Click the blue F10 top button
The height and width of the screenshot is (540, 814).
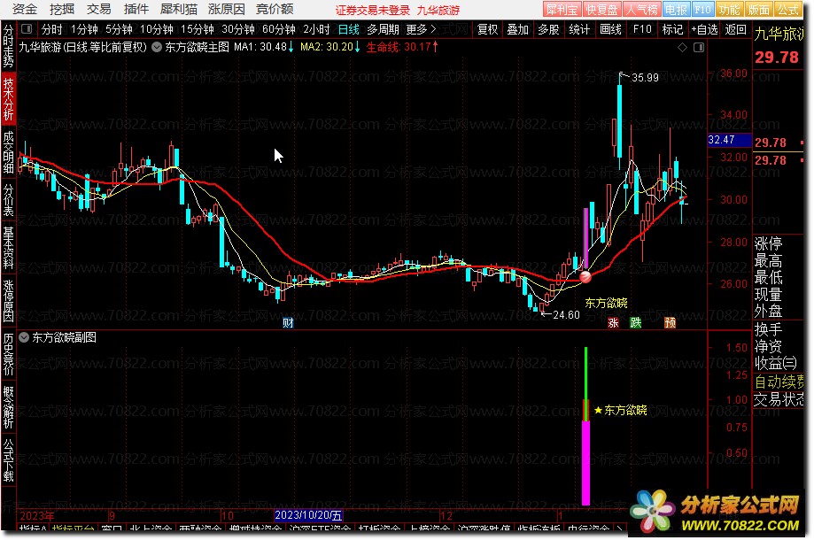702,10
